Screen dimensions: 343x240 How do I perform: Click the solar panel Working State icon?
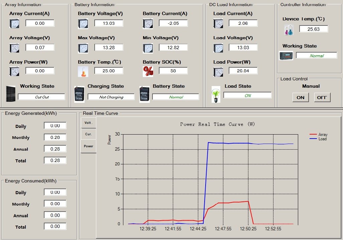[x=11, y=93]
